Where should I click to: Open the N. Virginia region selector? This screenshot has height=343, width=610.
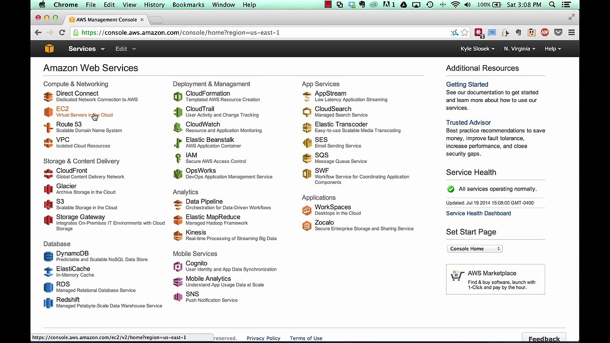click(519, 49)
